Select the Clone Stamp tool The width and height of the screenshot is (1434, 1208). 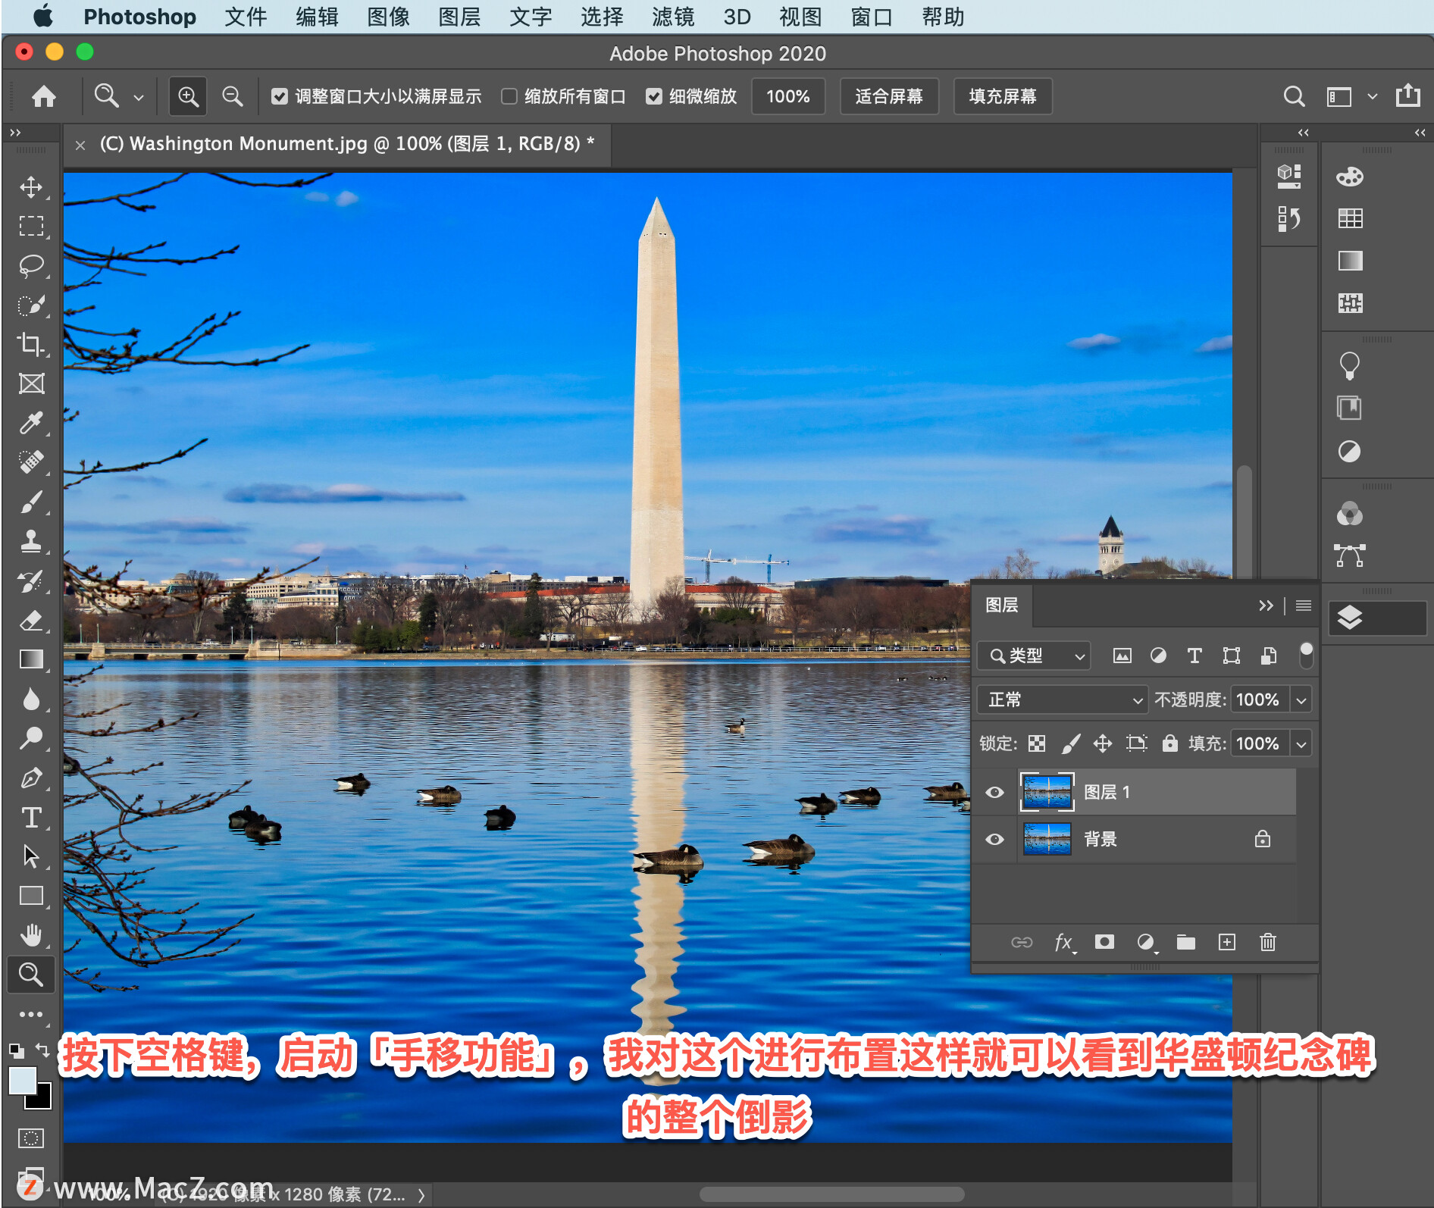pos(31,541)
